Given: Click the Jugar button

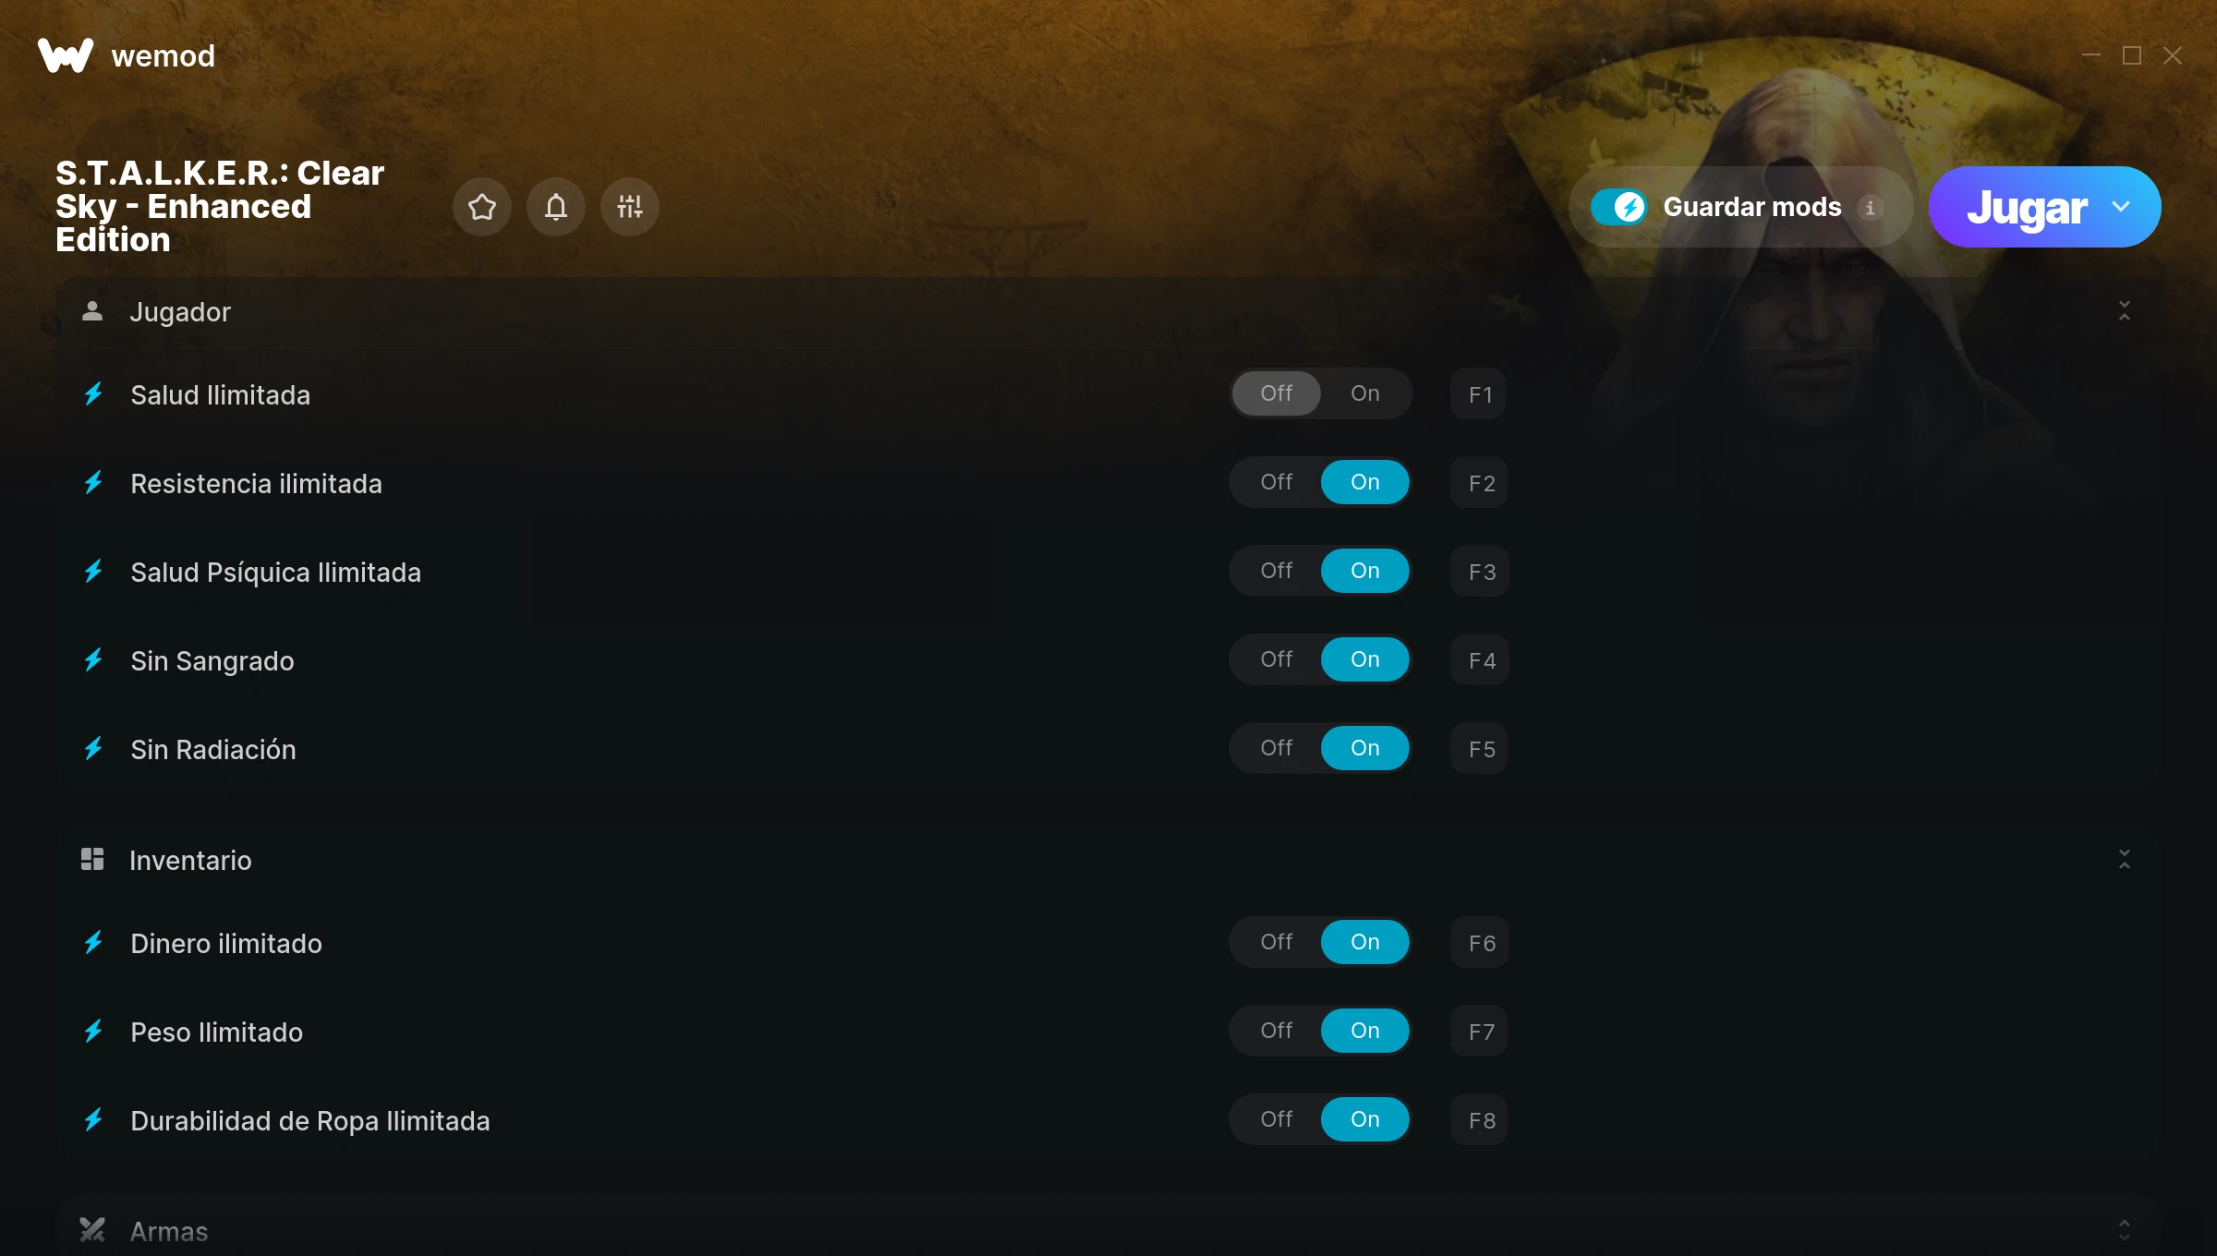Looking at the screenshot, I should click(x=2027, y=208).
